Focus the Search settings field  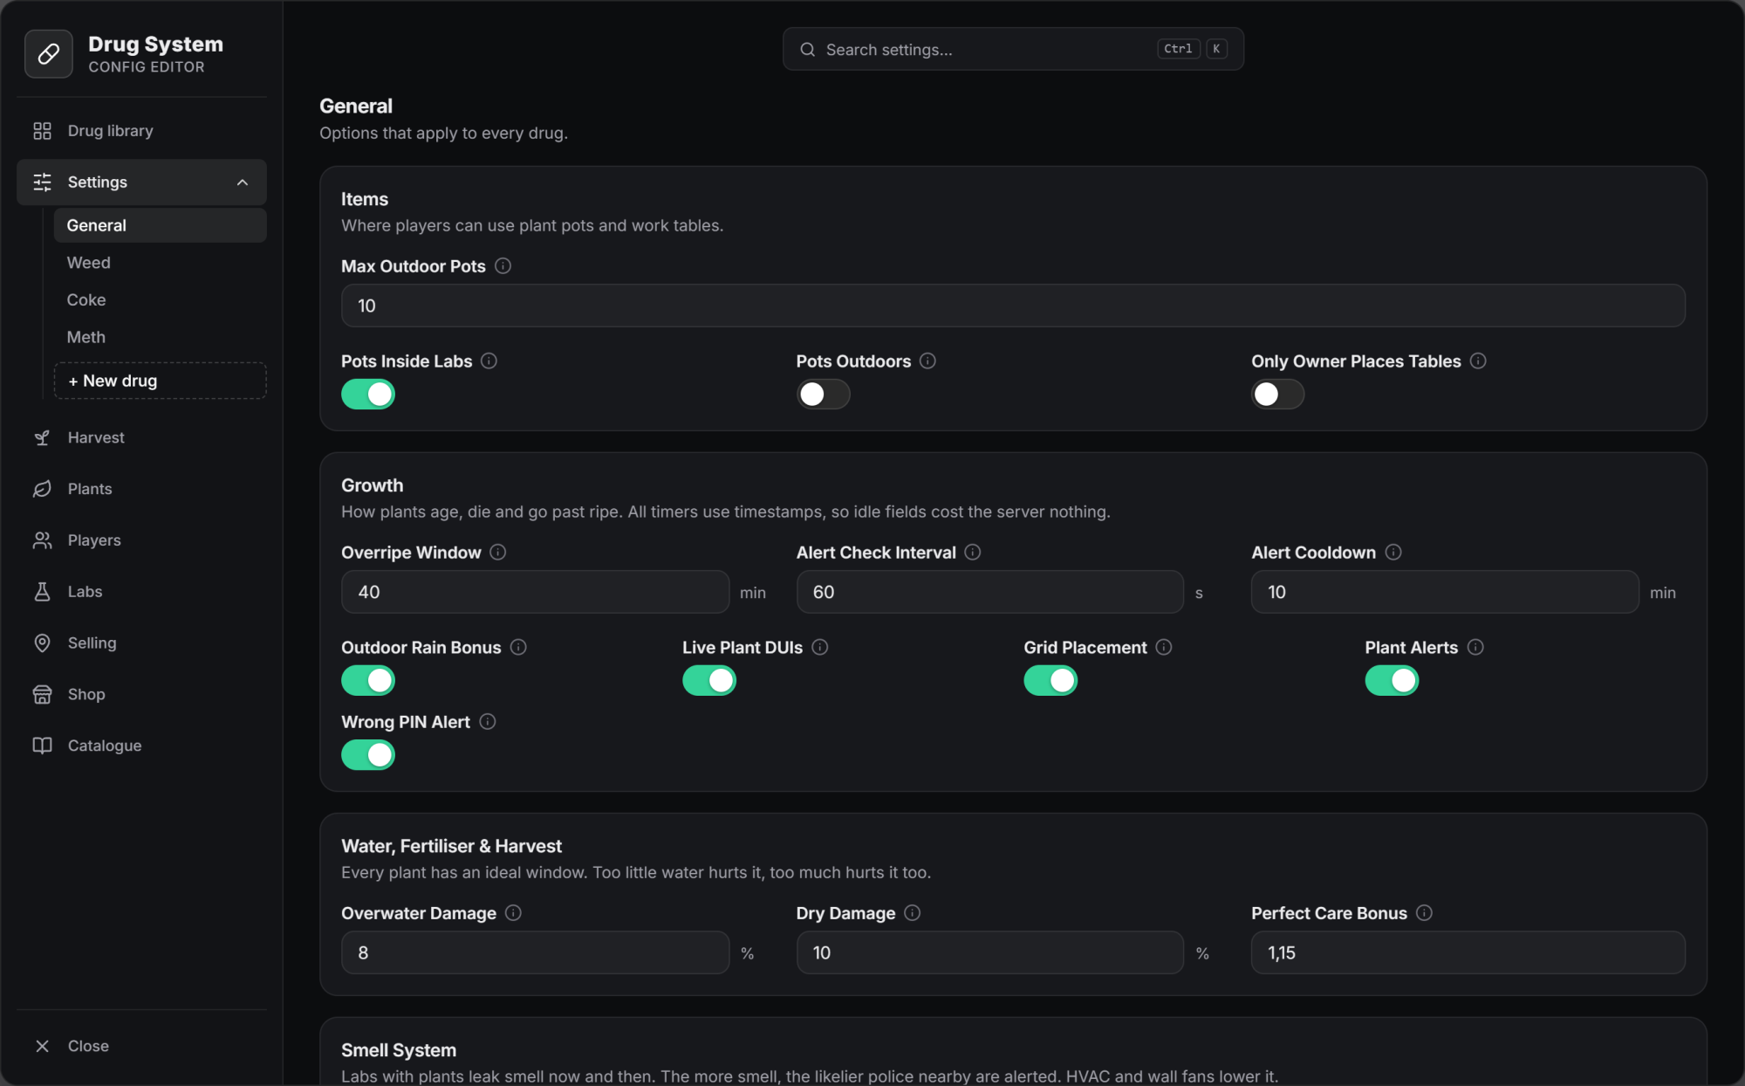click(1013, 49)
